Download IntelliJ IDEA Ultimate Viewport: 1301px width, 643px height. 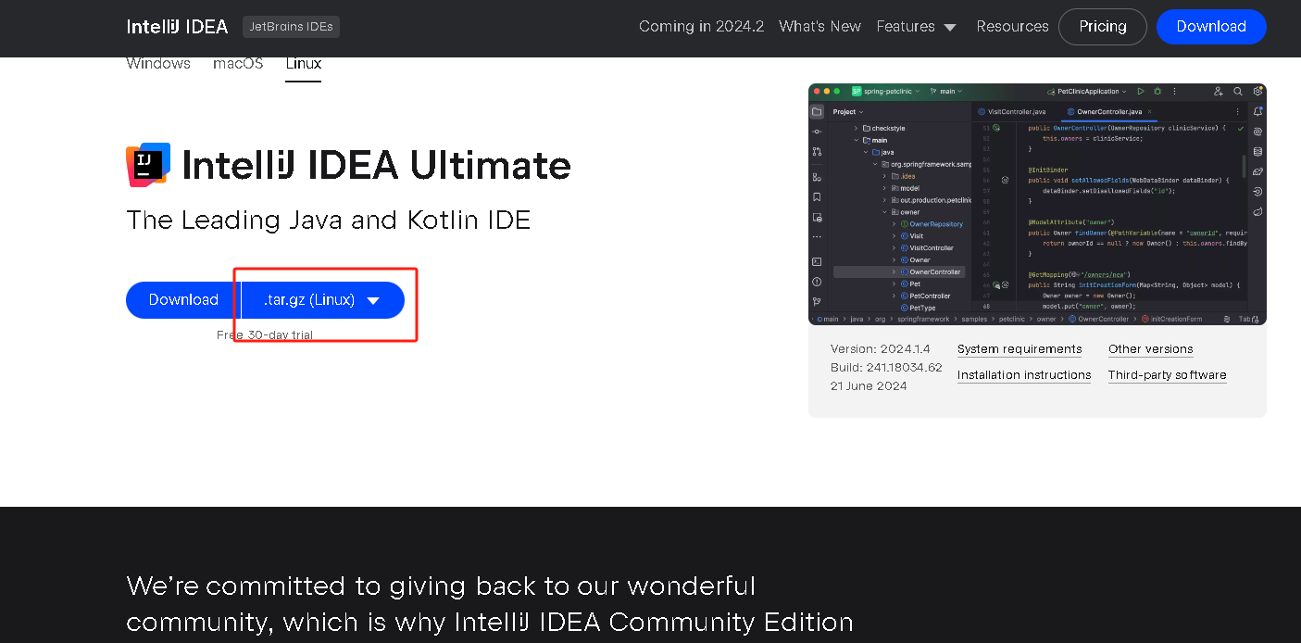click(183, 300)
